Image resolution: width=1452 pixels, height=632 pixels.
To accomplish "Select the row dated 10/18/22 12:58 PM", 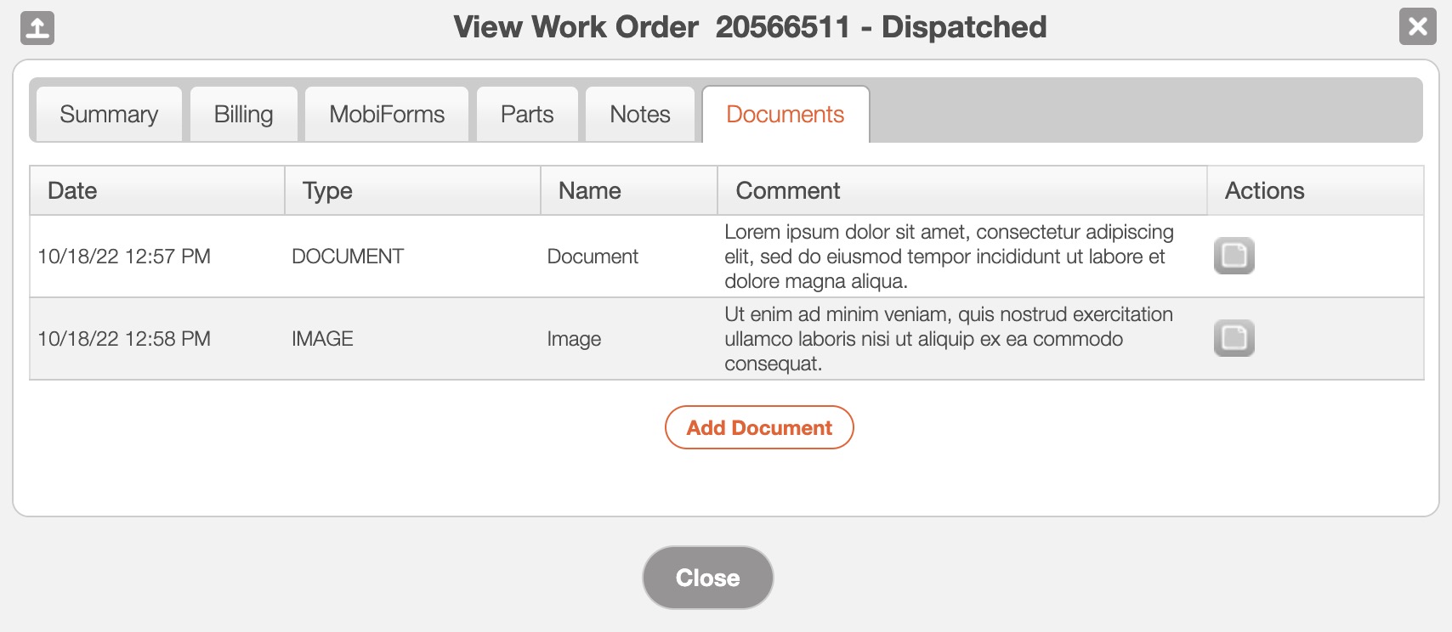I will point(124,339).
